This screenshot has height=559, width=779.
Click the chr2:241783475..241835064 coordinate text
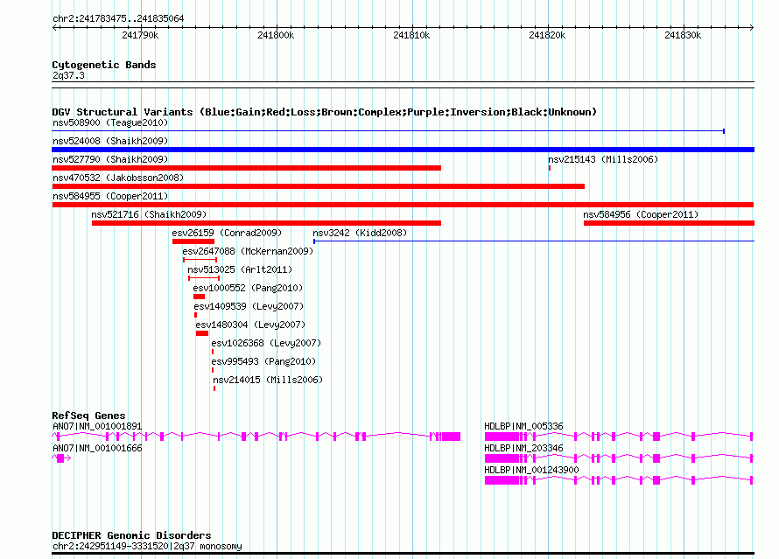pos(118,18)
